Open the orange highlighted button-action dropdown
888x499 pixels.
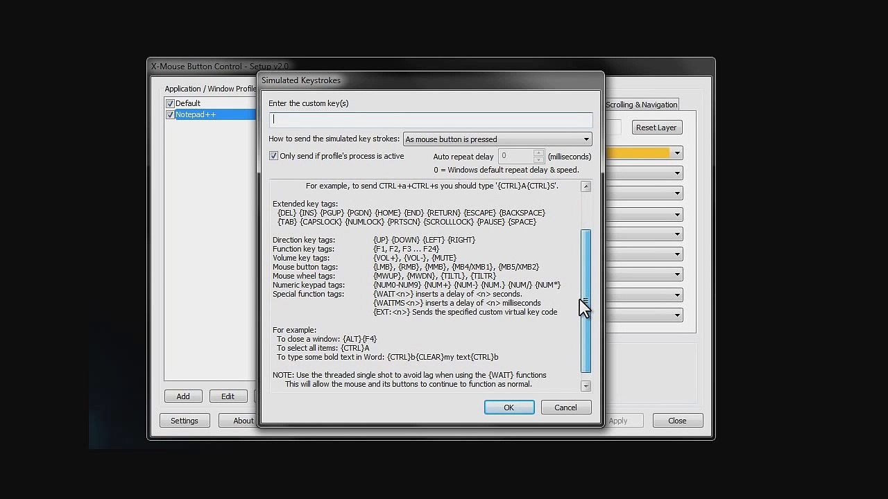tap(644, 153)
